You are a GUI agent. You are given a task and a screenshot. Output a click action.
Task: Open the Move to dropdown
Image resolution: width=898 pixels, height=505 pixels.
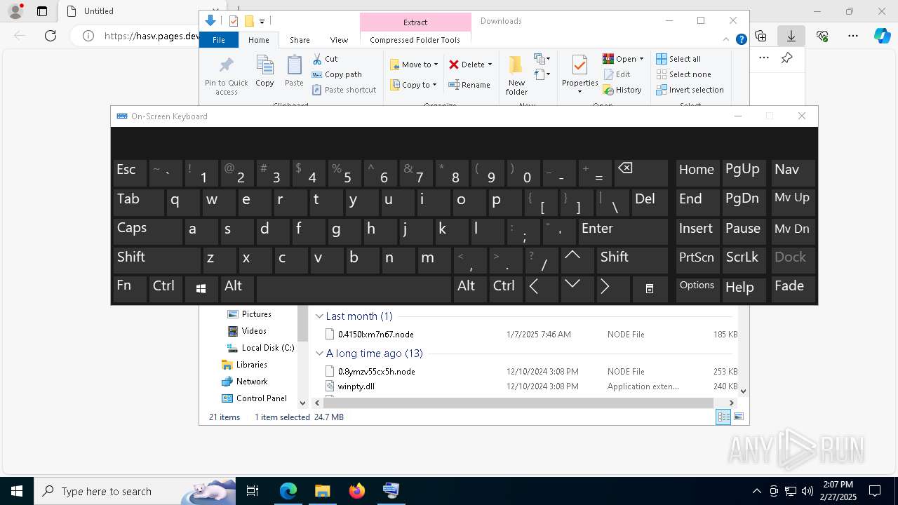[x=414, y=65]
